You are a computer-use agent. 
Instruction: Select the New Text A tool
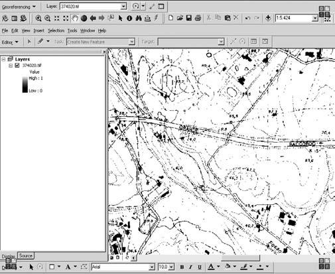[x=68, y=267]
